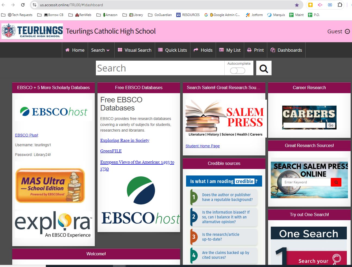
Task: Click the red Salem Press search icon
Action: [x=336, y=182]
